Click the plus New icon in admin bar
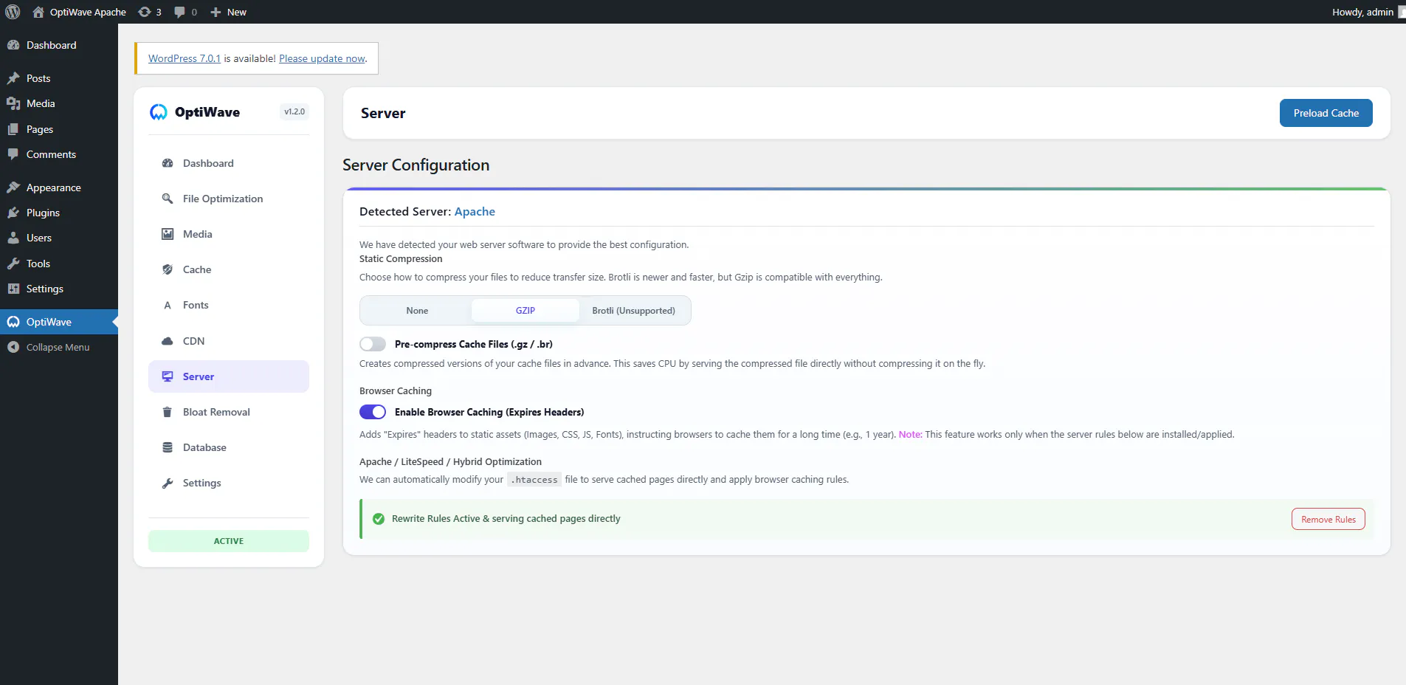 [x=216, y=12]
